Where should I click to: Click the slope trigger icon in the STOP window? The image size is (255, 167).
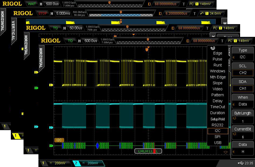202,13
